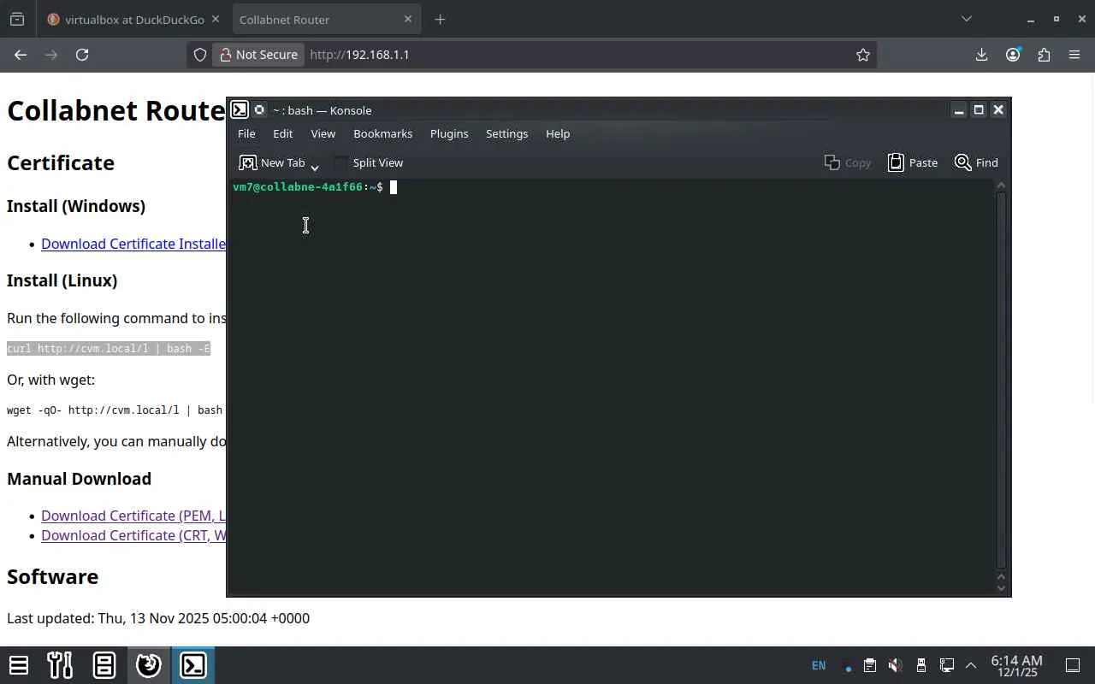The height and width of the screenshot is (684, 1095).
Task: Open the wrench and screwdriver settings taskbar icon
Action: pos(60,665)
